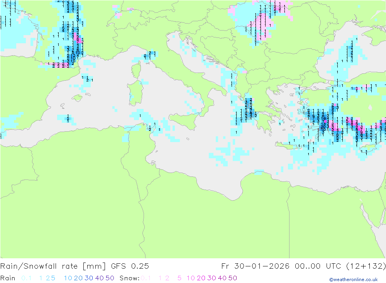Image resolution: width=386 pixels, height=283 pixels.
Task: Open the ©weatheronline.co.uk link
Action: pyautogui.click(x=354, y=280)
